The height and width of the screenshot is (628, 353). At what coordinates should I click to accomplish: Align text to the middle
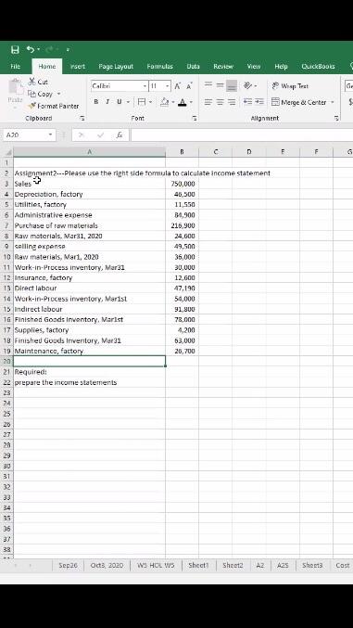tap(220, 85)
